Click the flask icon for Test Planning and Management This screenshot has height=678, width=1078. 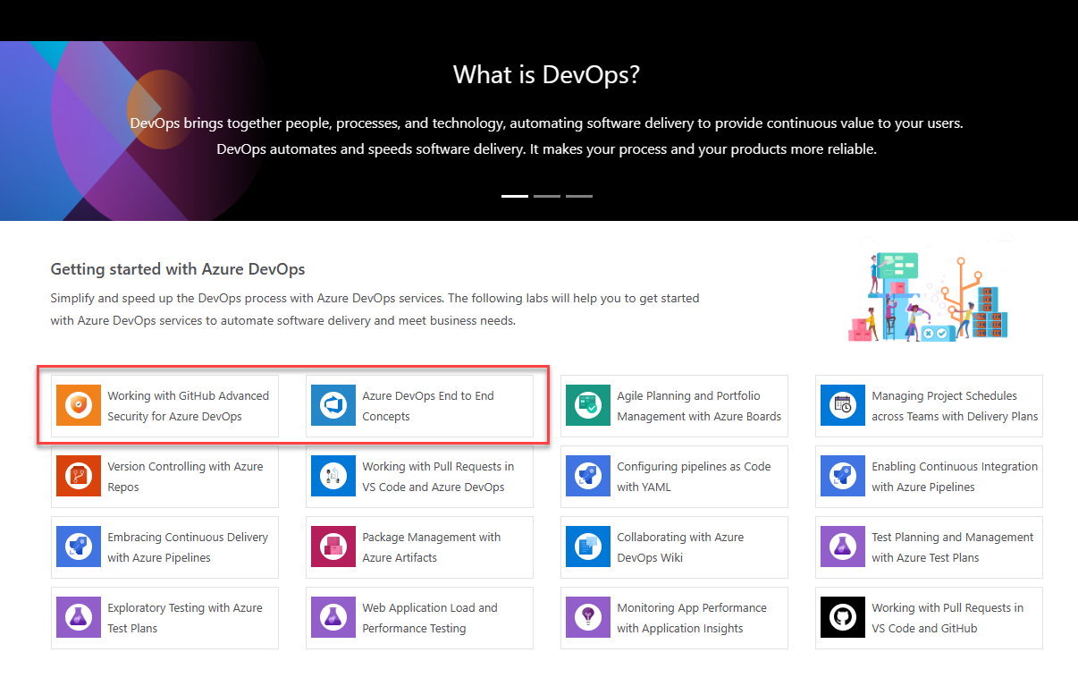843,547
